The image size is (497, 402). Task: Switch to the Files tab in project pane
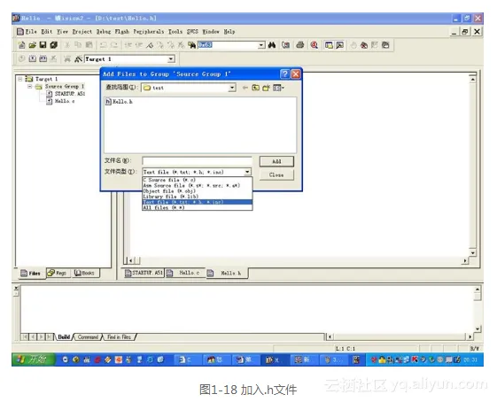31,273
